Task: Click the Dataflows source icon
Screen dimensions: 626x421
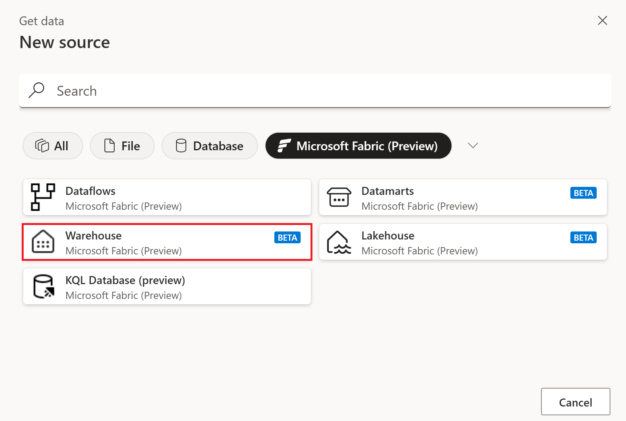Action: 43,197
